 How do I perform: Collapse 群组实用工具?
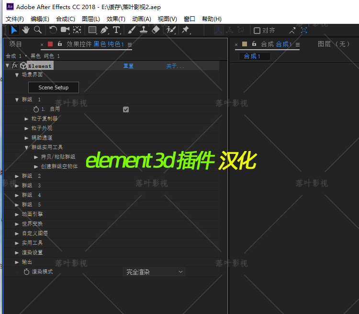[x=26, y=148]
